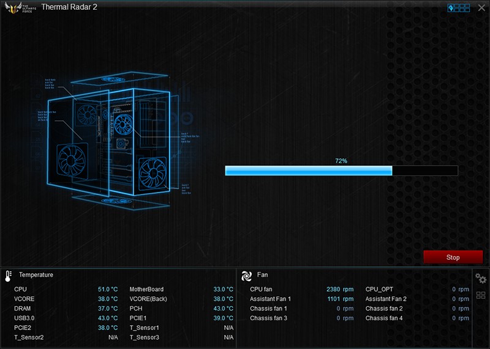Select the lower front fan in diagram
Image resolution: width=490 pixels, height=349 pixels.
coord(153,173)
